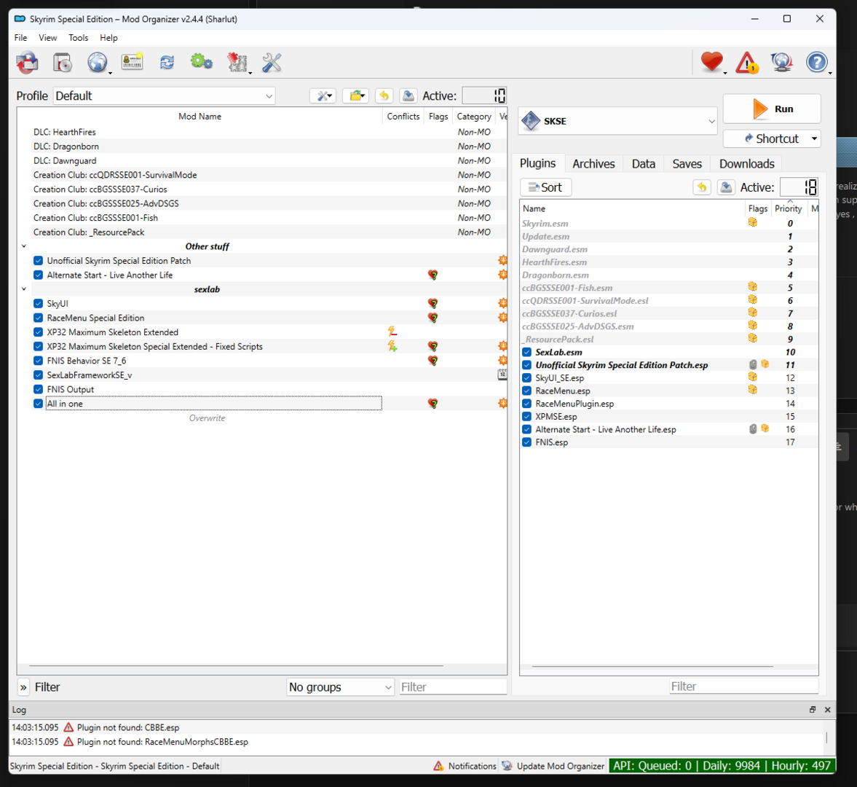Disable the SexLab.esm plugin checkbox
Image resolution: width=857 pixels, height=787 pixels.
(527, 352)
